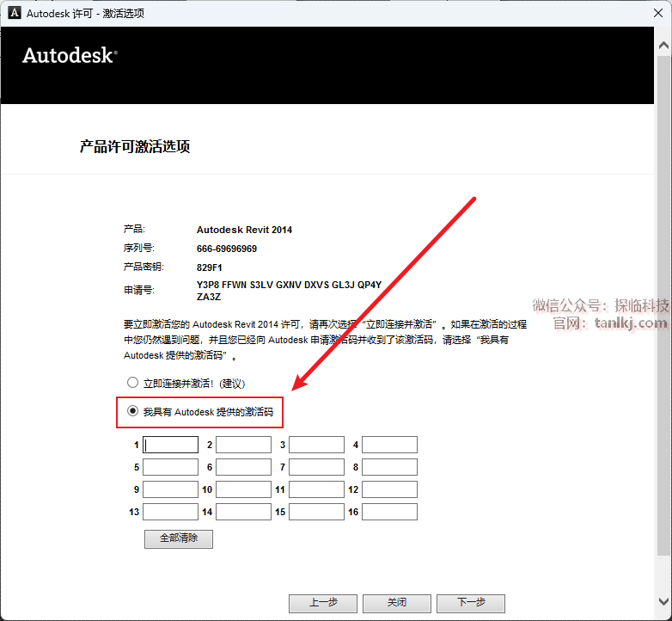Focus activation code field 15

pyautogui.click(x=317, y=512)
